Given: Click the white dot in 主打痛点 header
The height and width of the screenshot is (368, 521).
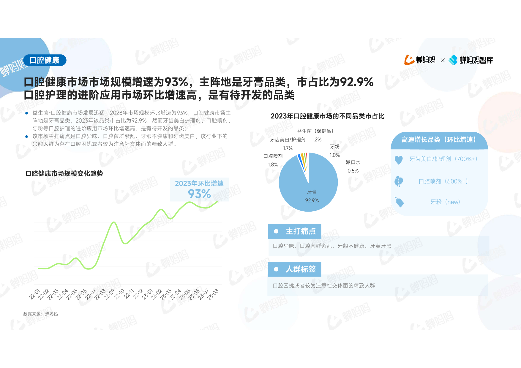Looking at the screenshot, I should 276,231.
